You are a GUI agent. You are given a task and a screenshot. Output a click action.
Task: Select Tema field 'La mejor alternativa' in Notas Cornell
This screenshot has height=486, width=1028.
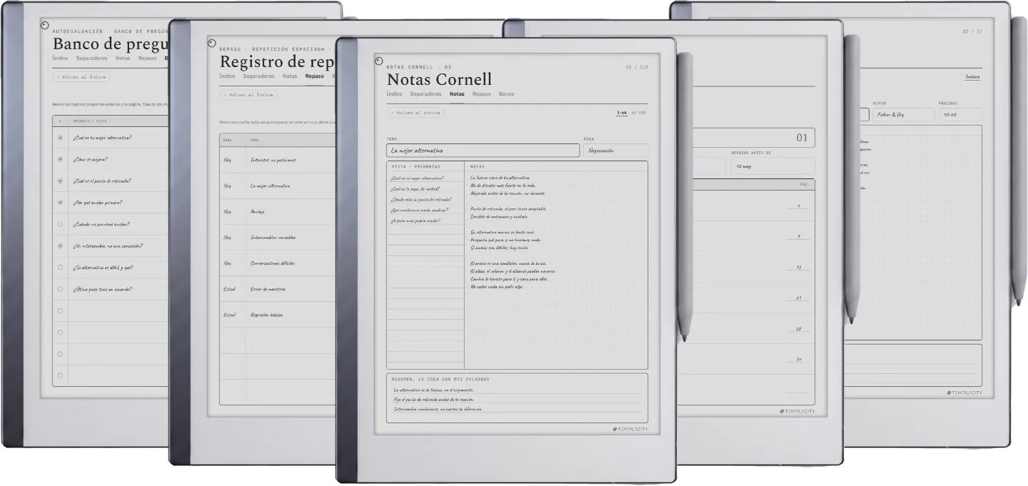483,151
